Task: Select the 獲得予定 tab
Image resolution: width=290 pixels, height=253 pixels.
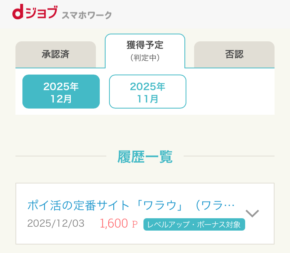Action: tap(145, 51)
